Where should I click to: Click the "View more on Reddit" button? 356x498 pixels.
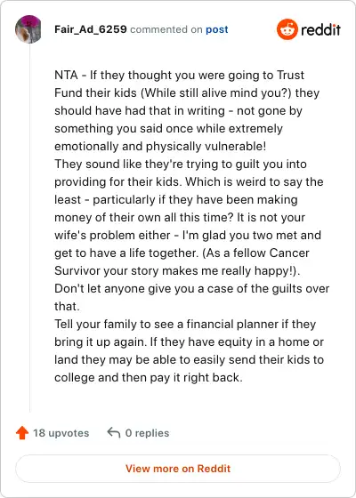coord(178,469)
